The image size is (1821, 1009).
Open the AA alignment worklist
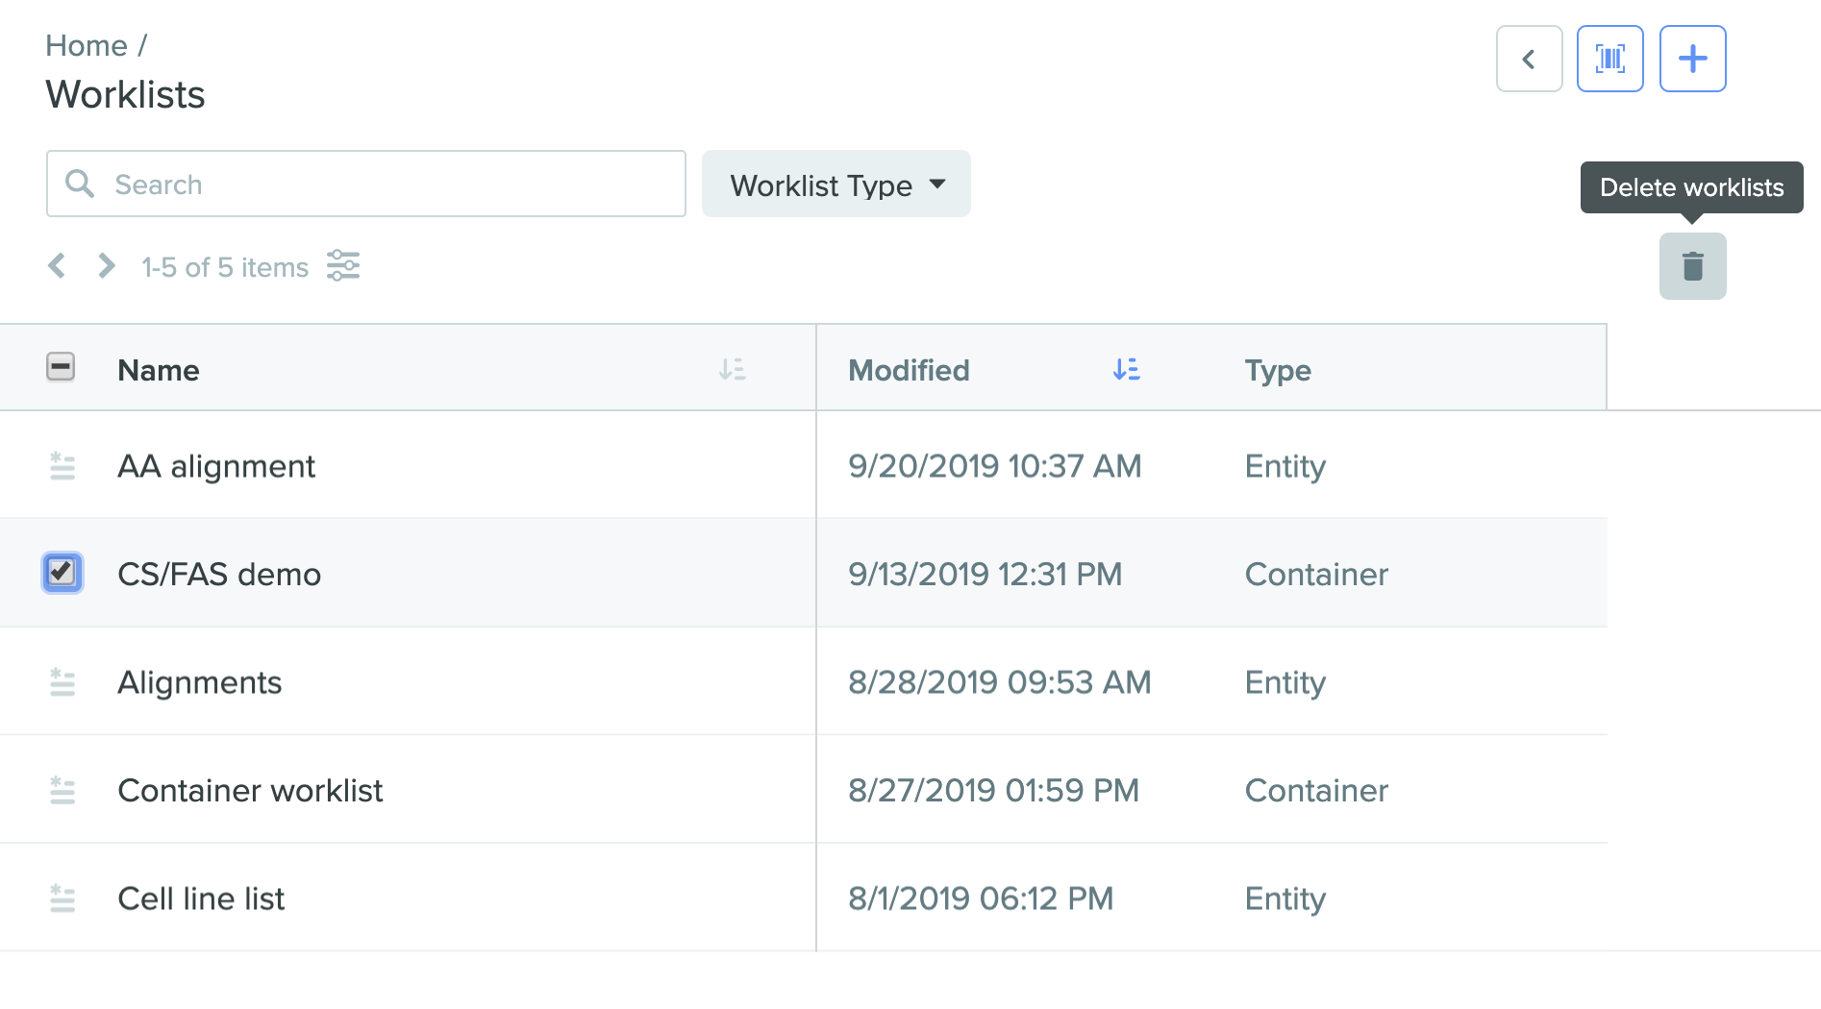point(216,466)
